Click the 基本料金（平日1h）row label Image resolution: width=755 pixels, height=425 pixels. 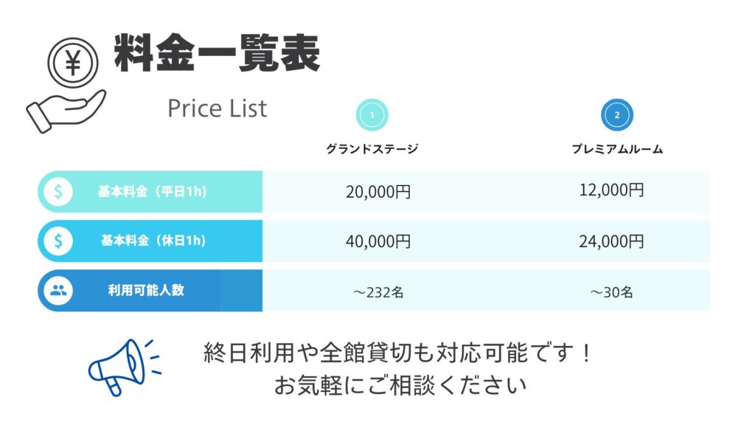pos(152,192)
